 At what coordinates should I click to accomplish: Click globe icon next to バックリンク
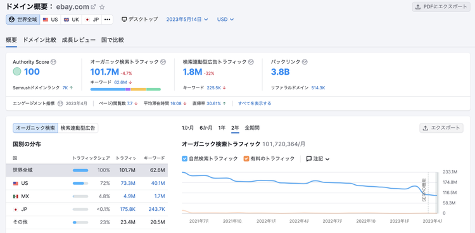[305, 62]
